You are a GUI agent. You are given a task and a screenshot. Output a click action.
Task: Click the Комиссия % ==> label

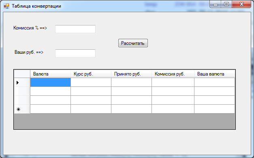tap(30, 28)
